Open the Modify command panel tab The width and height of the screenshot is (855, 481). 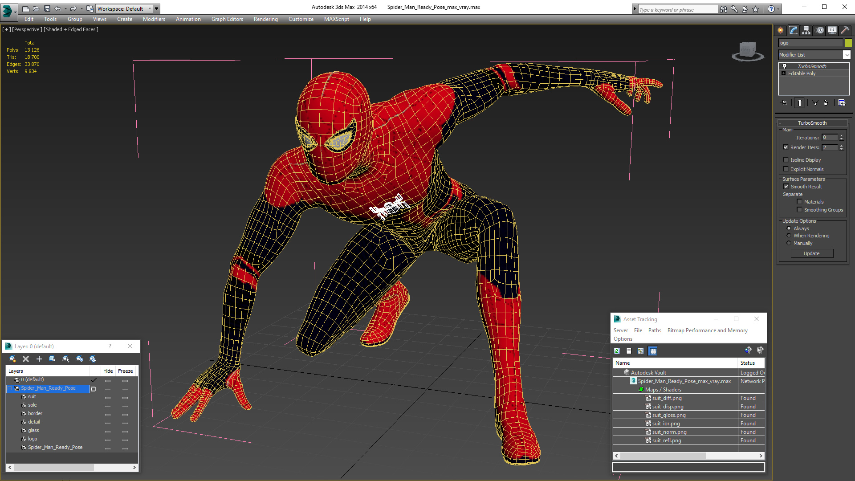(794, 30)
